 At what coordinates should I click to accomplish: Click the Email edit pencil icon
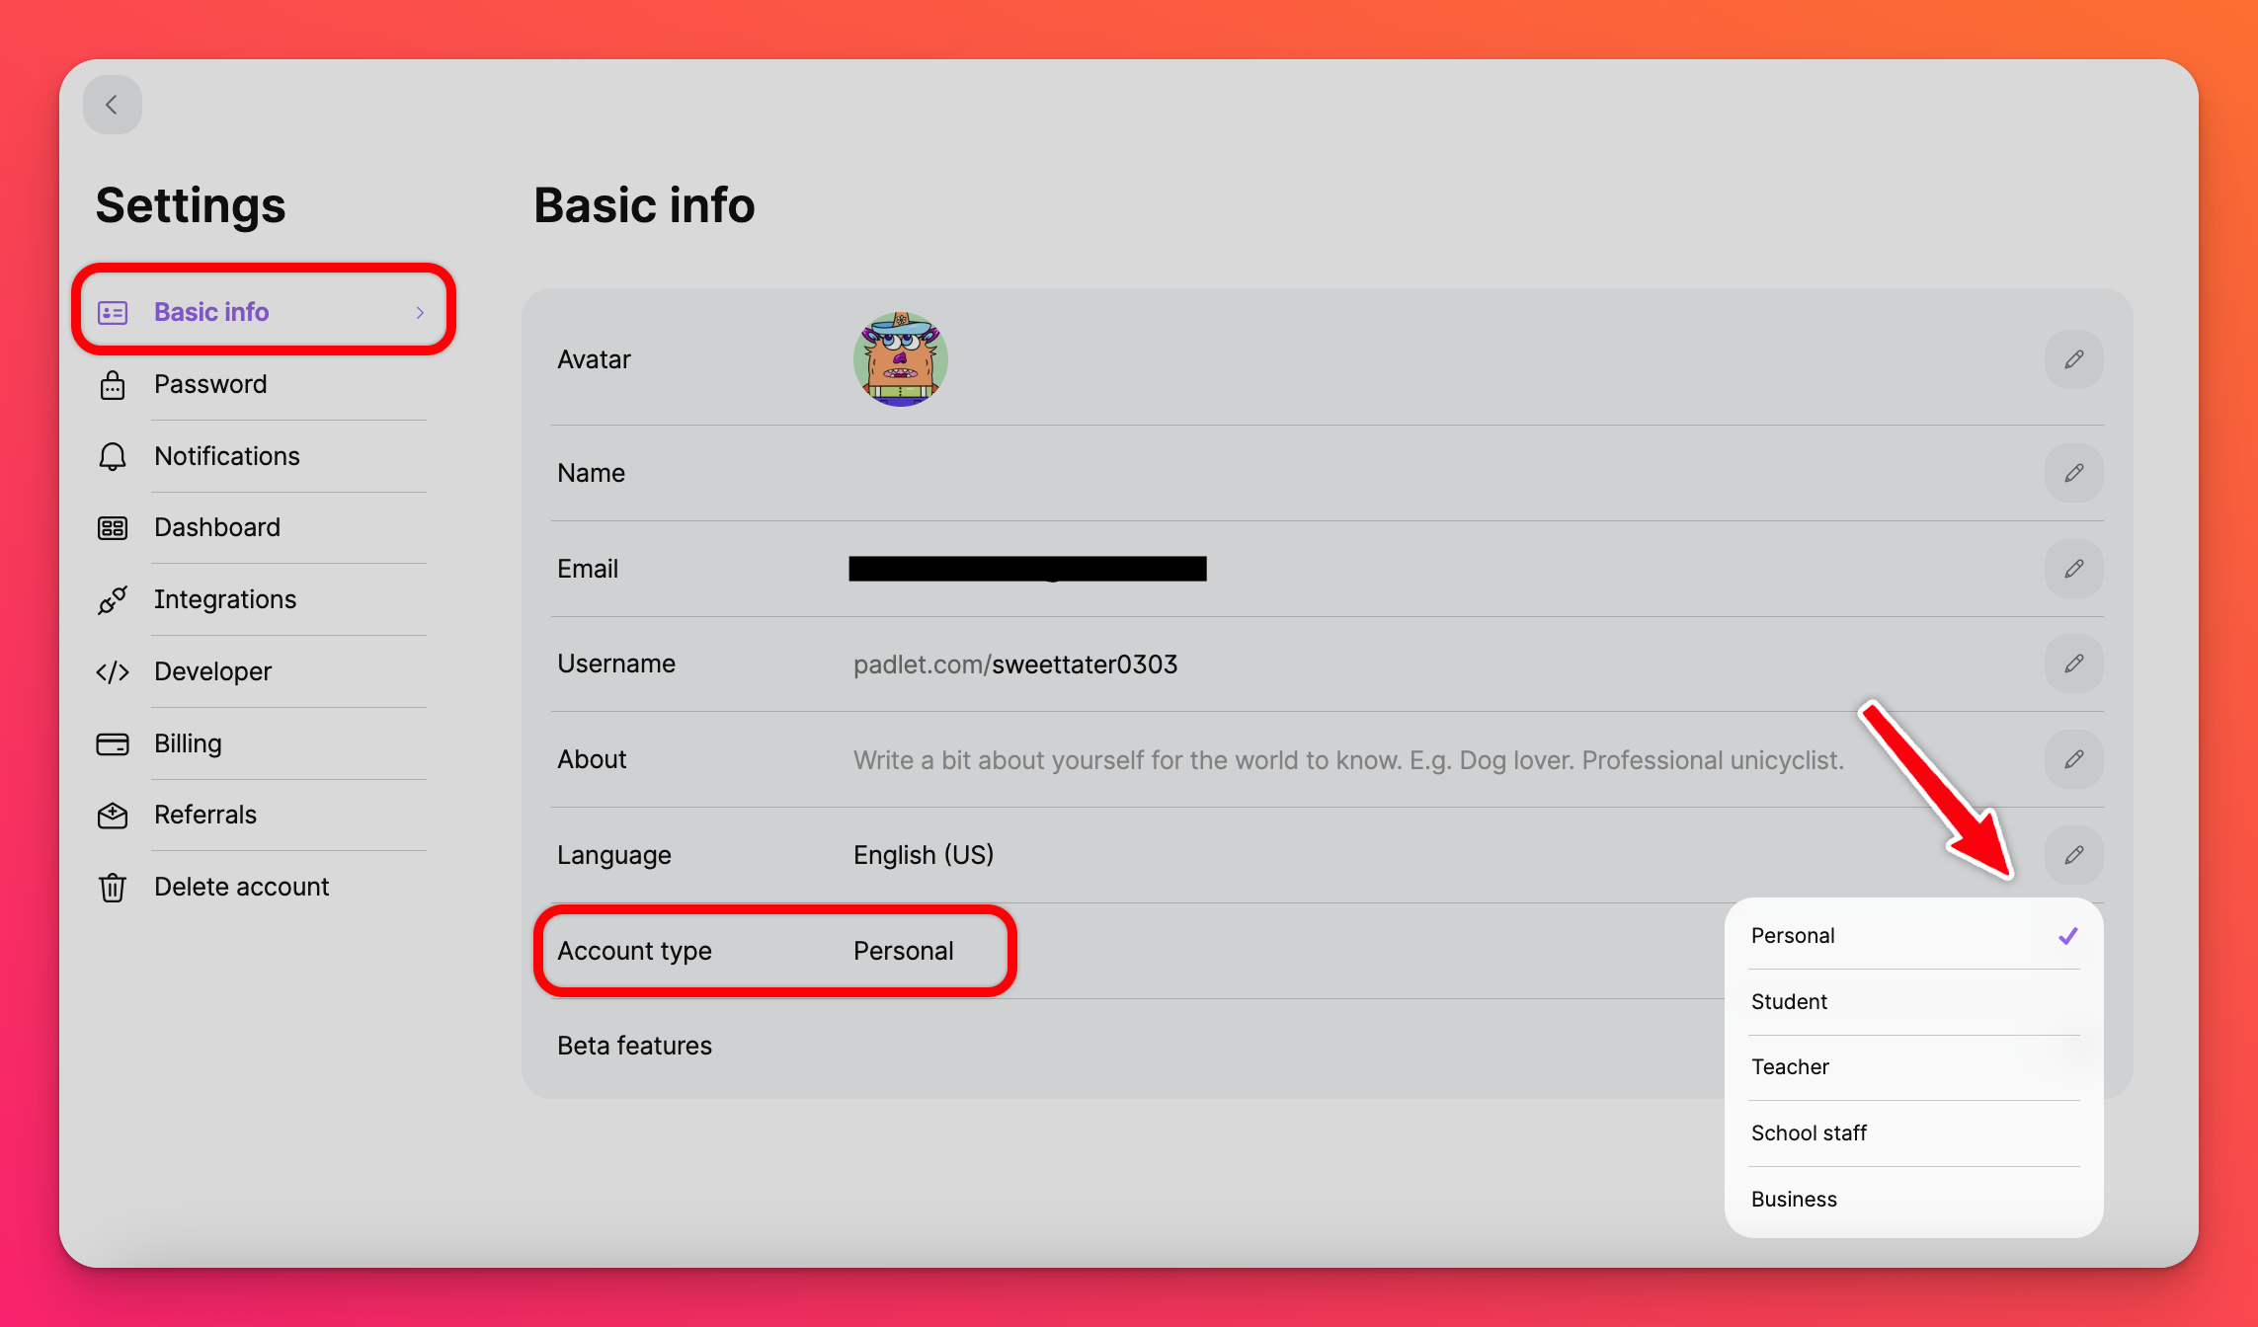point(2073,569)
